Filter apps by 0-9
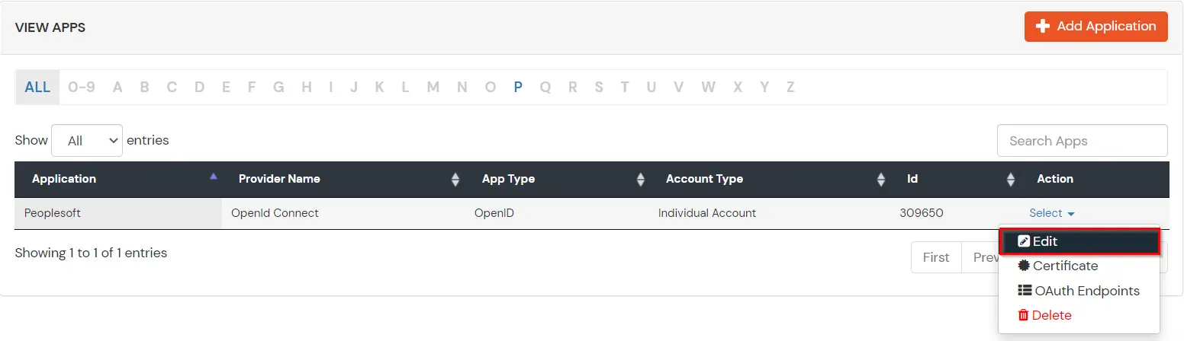This screenshot has height=341, width=1184. [82, 87]
